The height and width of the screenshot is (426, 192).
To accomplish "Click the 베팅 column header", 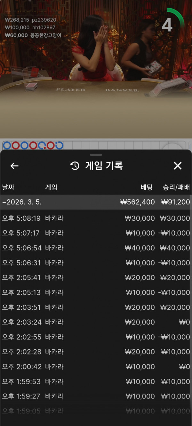I will (x=146, y=187).
